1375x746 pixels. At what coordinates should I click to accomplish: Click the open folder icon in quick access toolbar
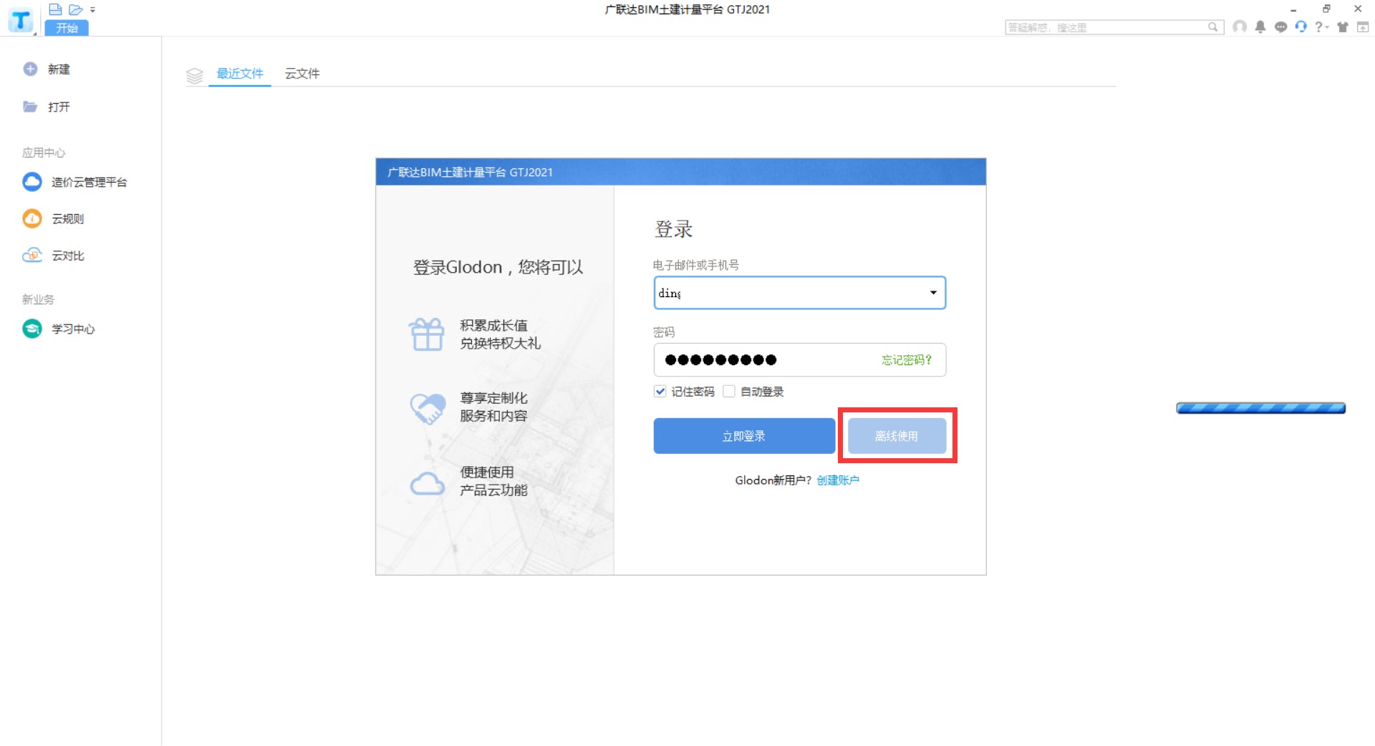point(76,9)
